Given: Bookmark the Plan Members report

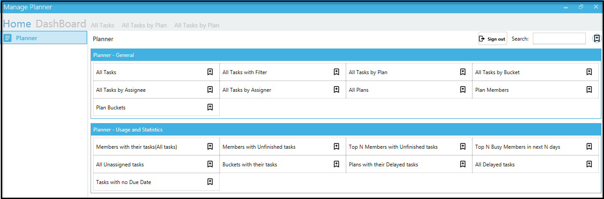Looking at the screenshot, I should pos(589,90).
